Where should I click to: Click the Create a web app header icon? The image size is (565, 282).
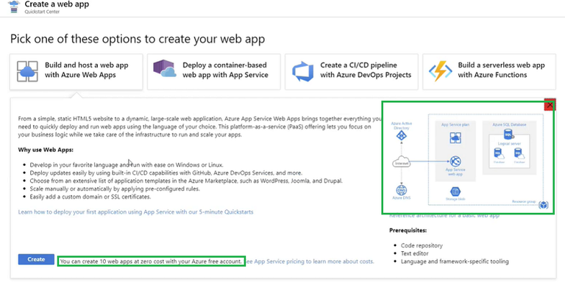tap(14, 7)
